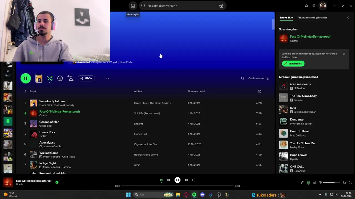Invite collaborators to playlist icon
The image size is (355, 199).
pyautogui.click(x=70, y=78)
